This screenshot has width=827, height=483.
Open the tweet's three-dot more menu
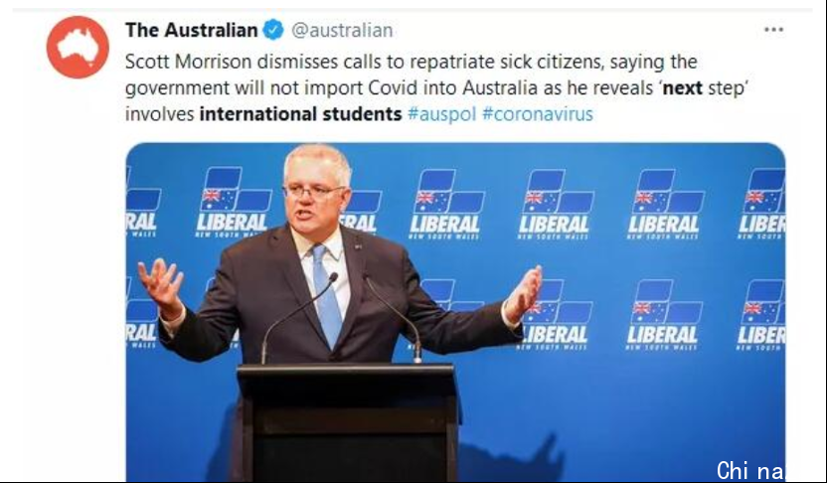pyautogui.click(x=773, y=30)
